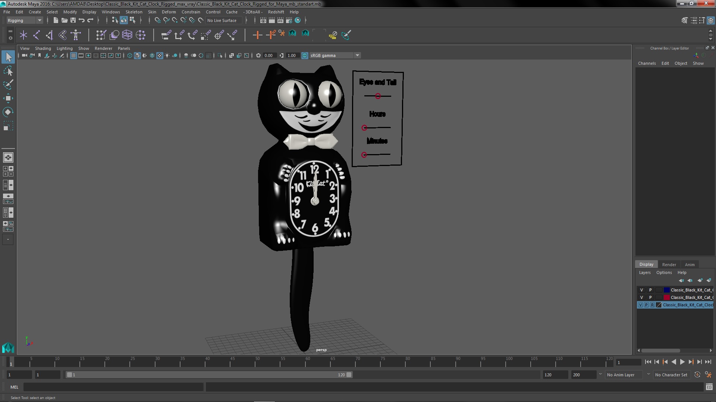This screenshot has width=716, height=402.
Task: Open the Rigging menu set dropdown
Action: (x=24, y=20)
